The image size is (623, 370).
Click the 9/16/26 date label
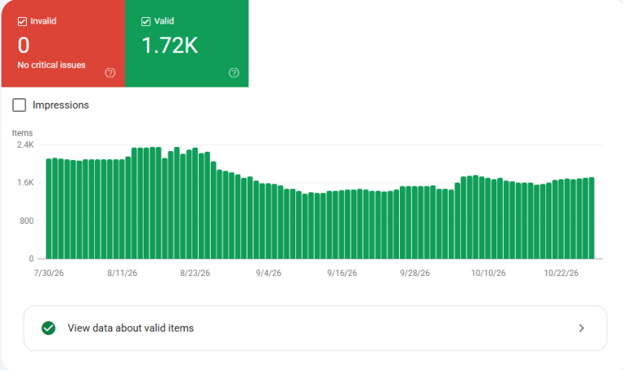coord(342,273)
